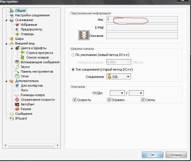Open the Соединение DSL dropdown
Viewport: 191px width, 162px height.
[x=119, y=76]
